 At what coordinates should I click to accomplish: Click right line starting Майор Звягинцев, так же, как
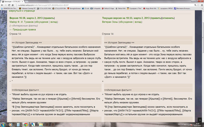pos(148,101)
